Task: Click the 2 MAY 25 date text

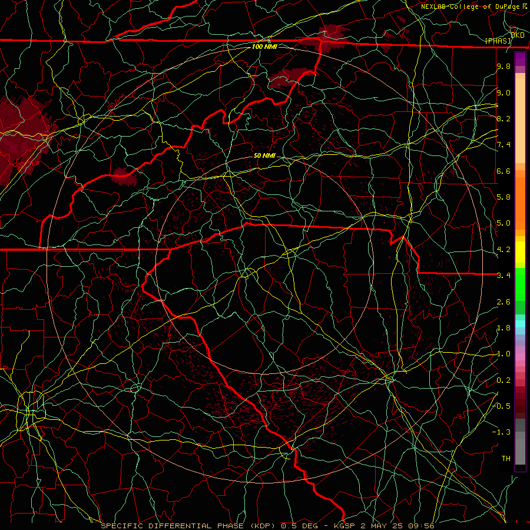Action: point(383,526)
